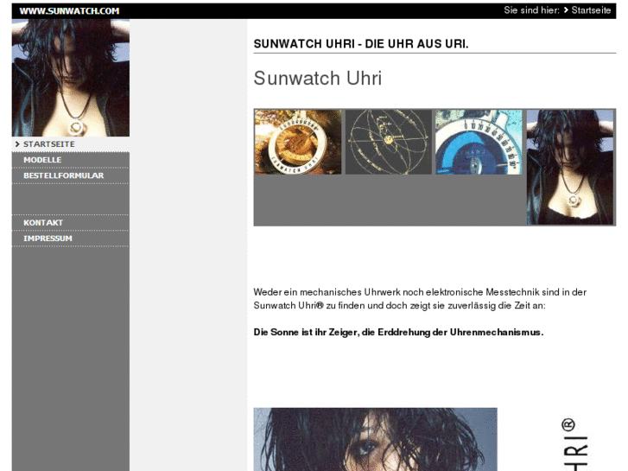Viewport: 628px width, 471px height.
Task: Click the WWW.SUNWATCH.COM header logo text
Action: (69, 11)
